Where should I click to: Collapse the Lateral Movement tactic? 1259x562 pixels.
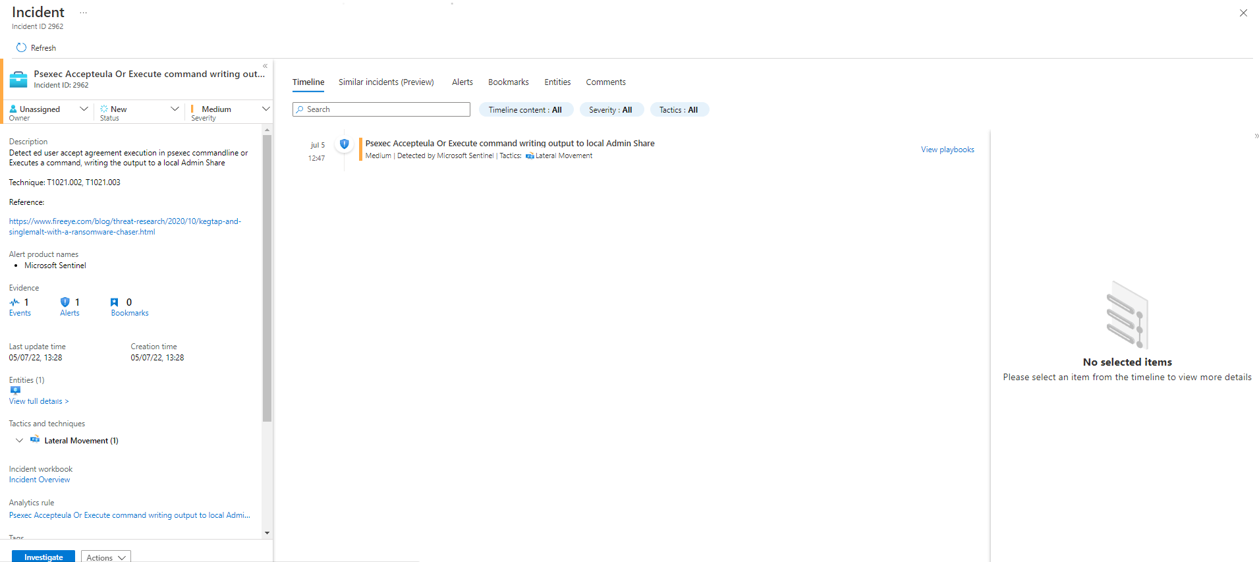(19, 441)
